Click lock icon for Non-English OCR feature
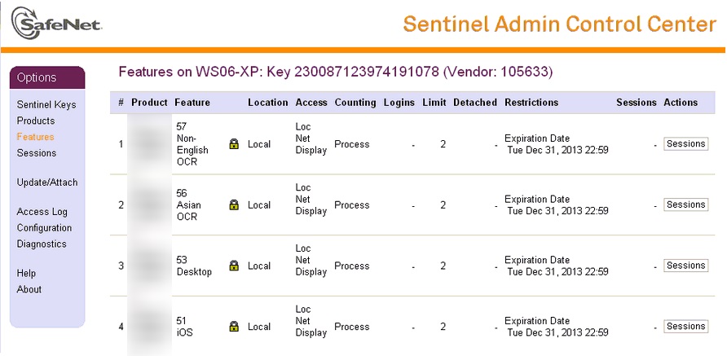The width and height of the screenshot is (727, 356). [234, 144]
